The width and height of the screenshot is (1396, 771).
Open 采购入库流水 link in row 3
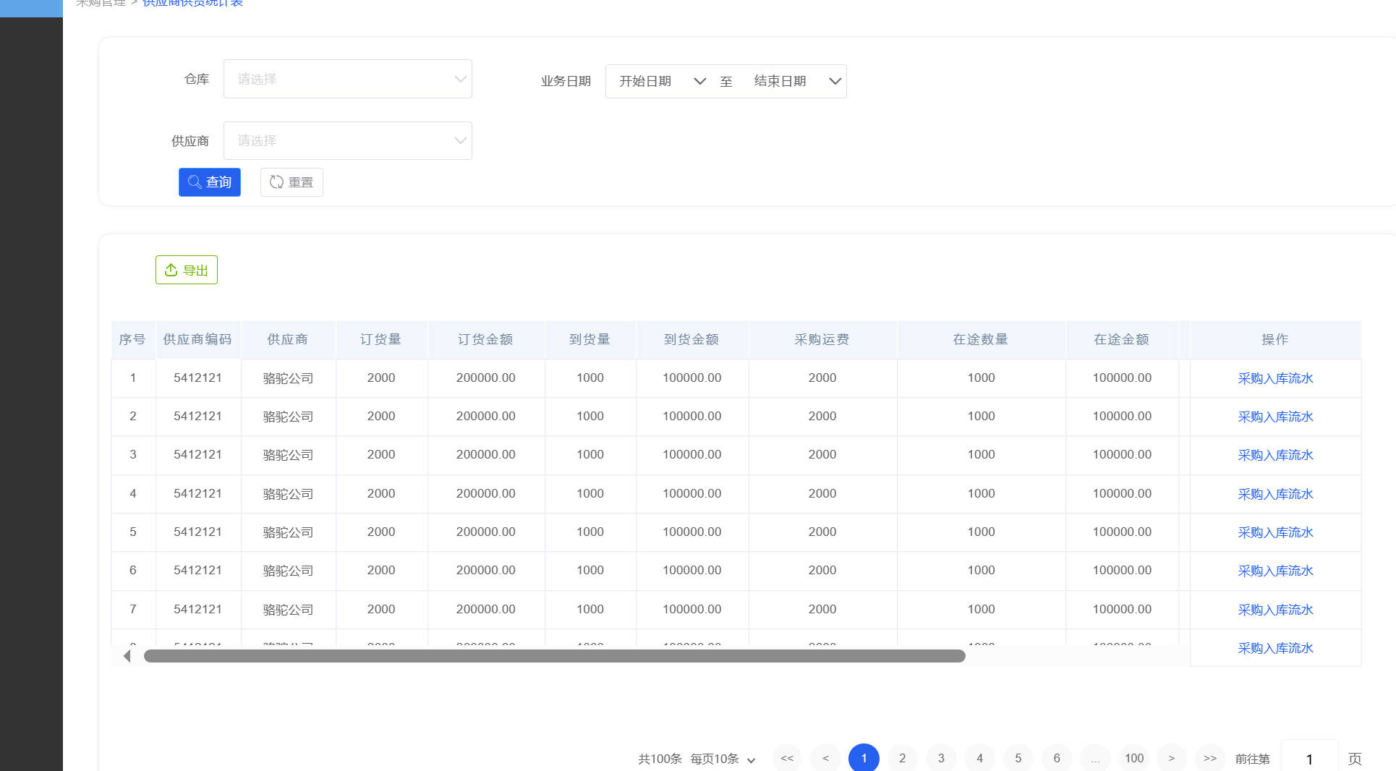tap(1275, 455)
